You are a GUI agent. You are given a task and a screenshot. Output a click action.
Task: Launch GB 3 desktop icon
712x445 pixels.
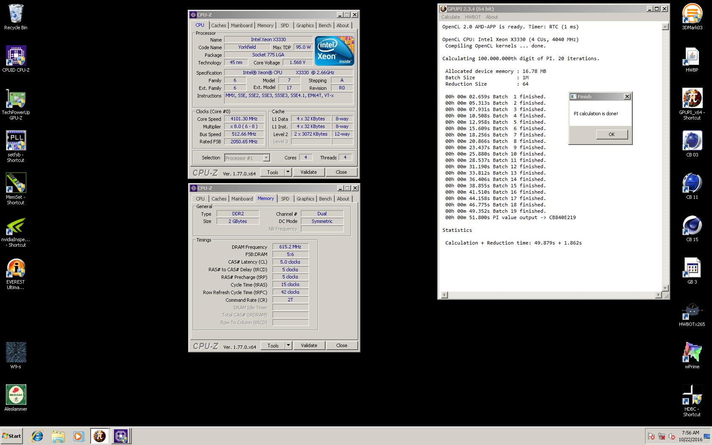click(692, 271)
